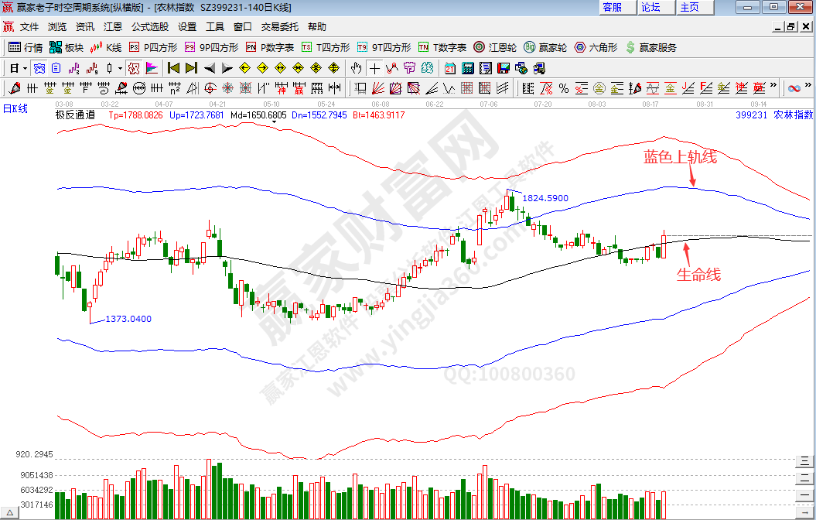The height and width of the screenshot is (520, 816).
Task: Toggle the crosshair cursor tool
Action: (374, 68)
